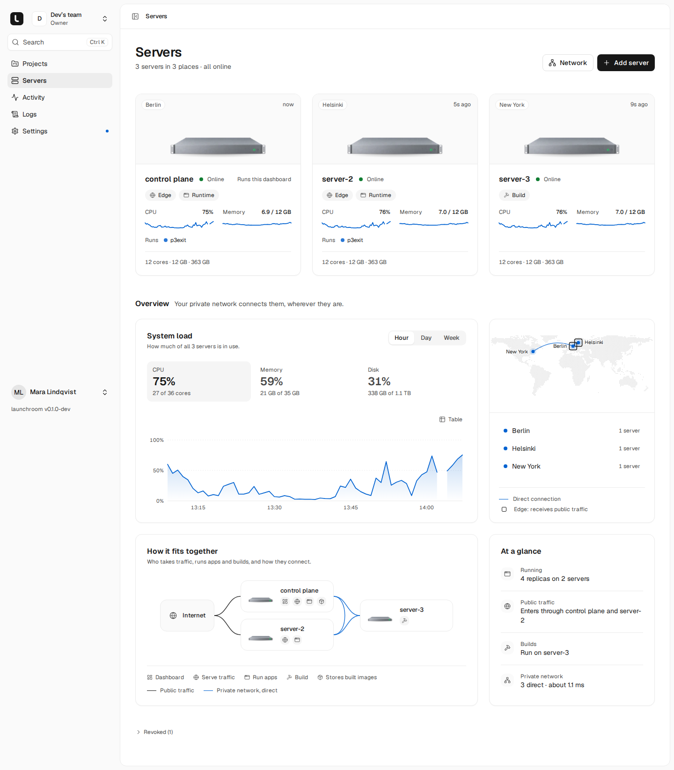This screenshot has width=674, height=770.
Task: Click the Edge tag on server-2
Action: pos(337,195)
